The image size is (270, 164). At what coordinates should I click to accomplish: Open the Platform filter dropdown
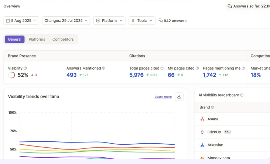coord(109,21)
